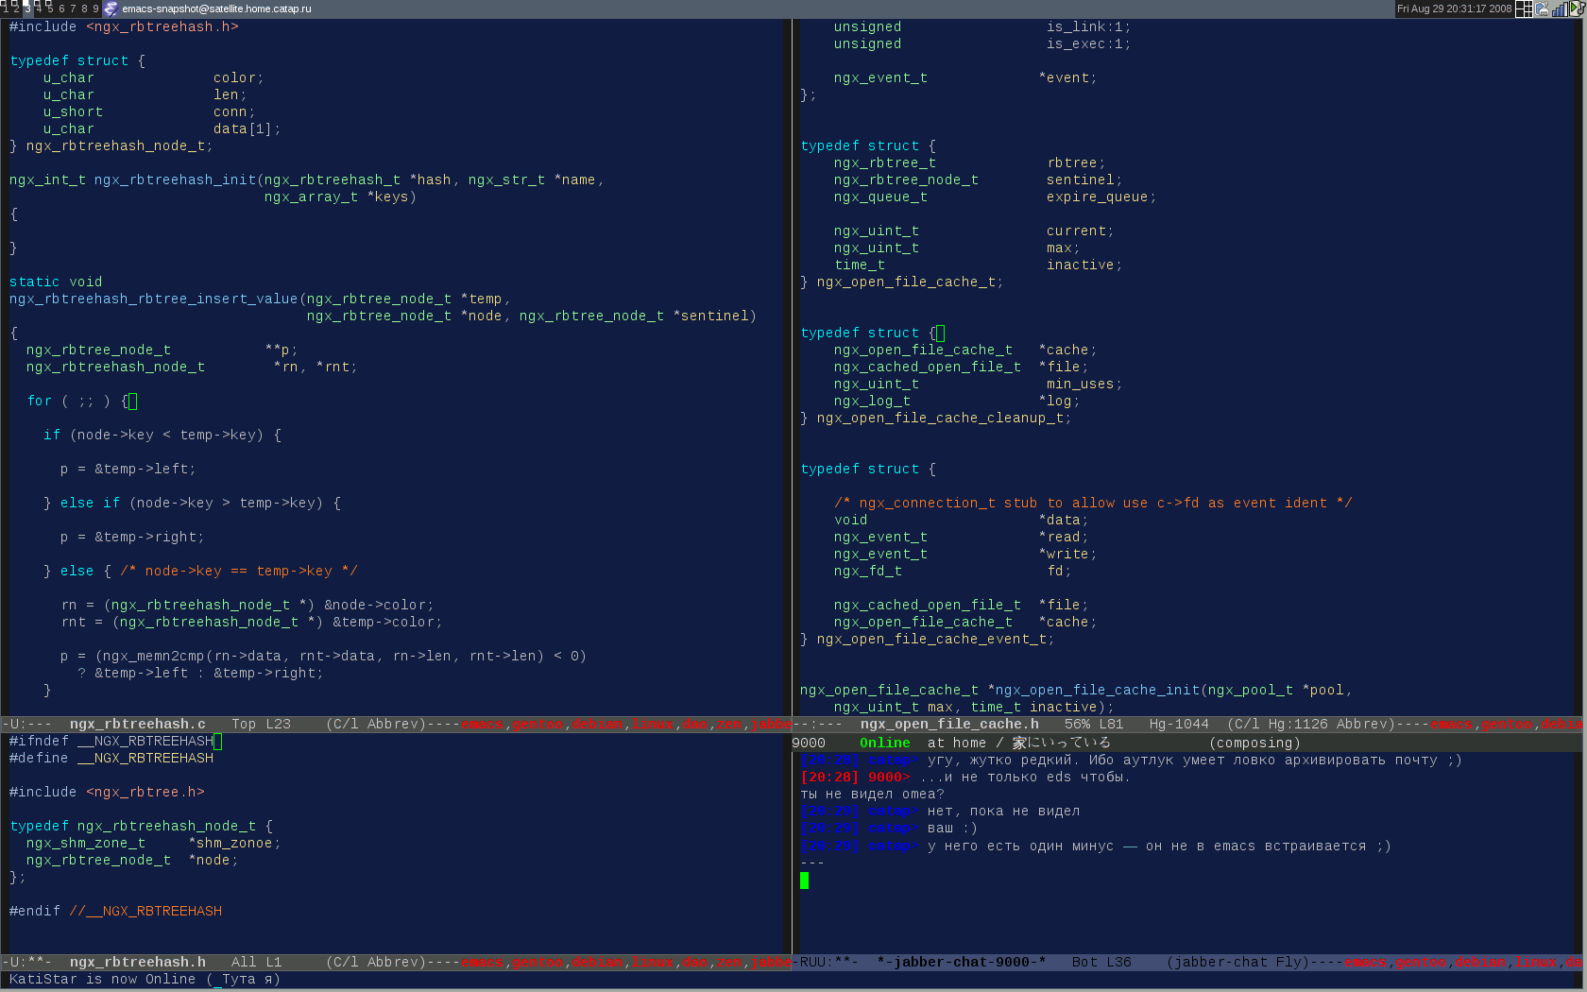Screen dimensions: 1587x992
Task: Click 'static void' line in ngx_rbtreehash.c
Action: point(56,282)
